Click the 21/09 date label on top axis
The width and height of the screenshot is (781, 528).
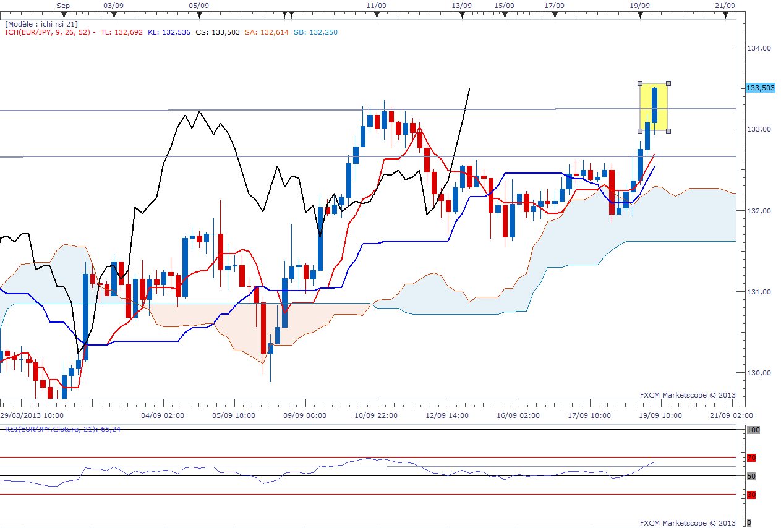(725, 5)
